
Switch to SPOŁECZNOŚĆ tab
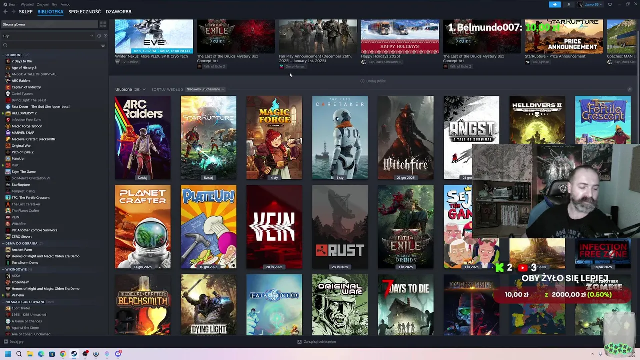coord(84,12)
